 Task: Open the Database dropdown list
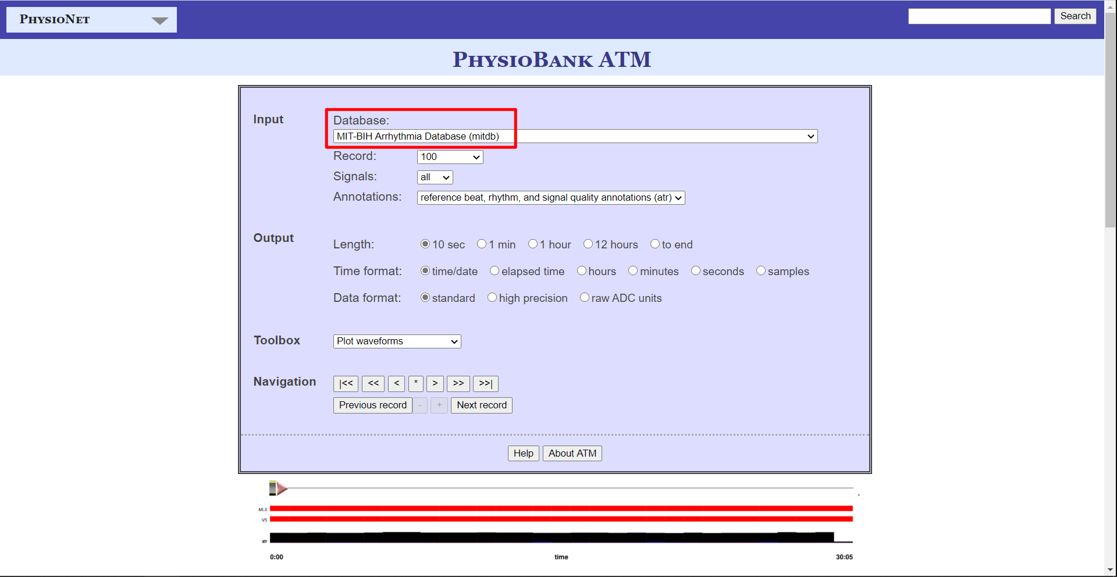point(575,136)
